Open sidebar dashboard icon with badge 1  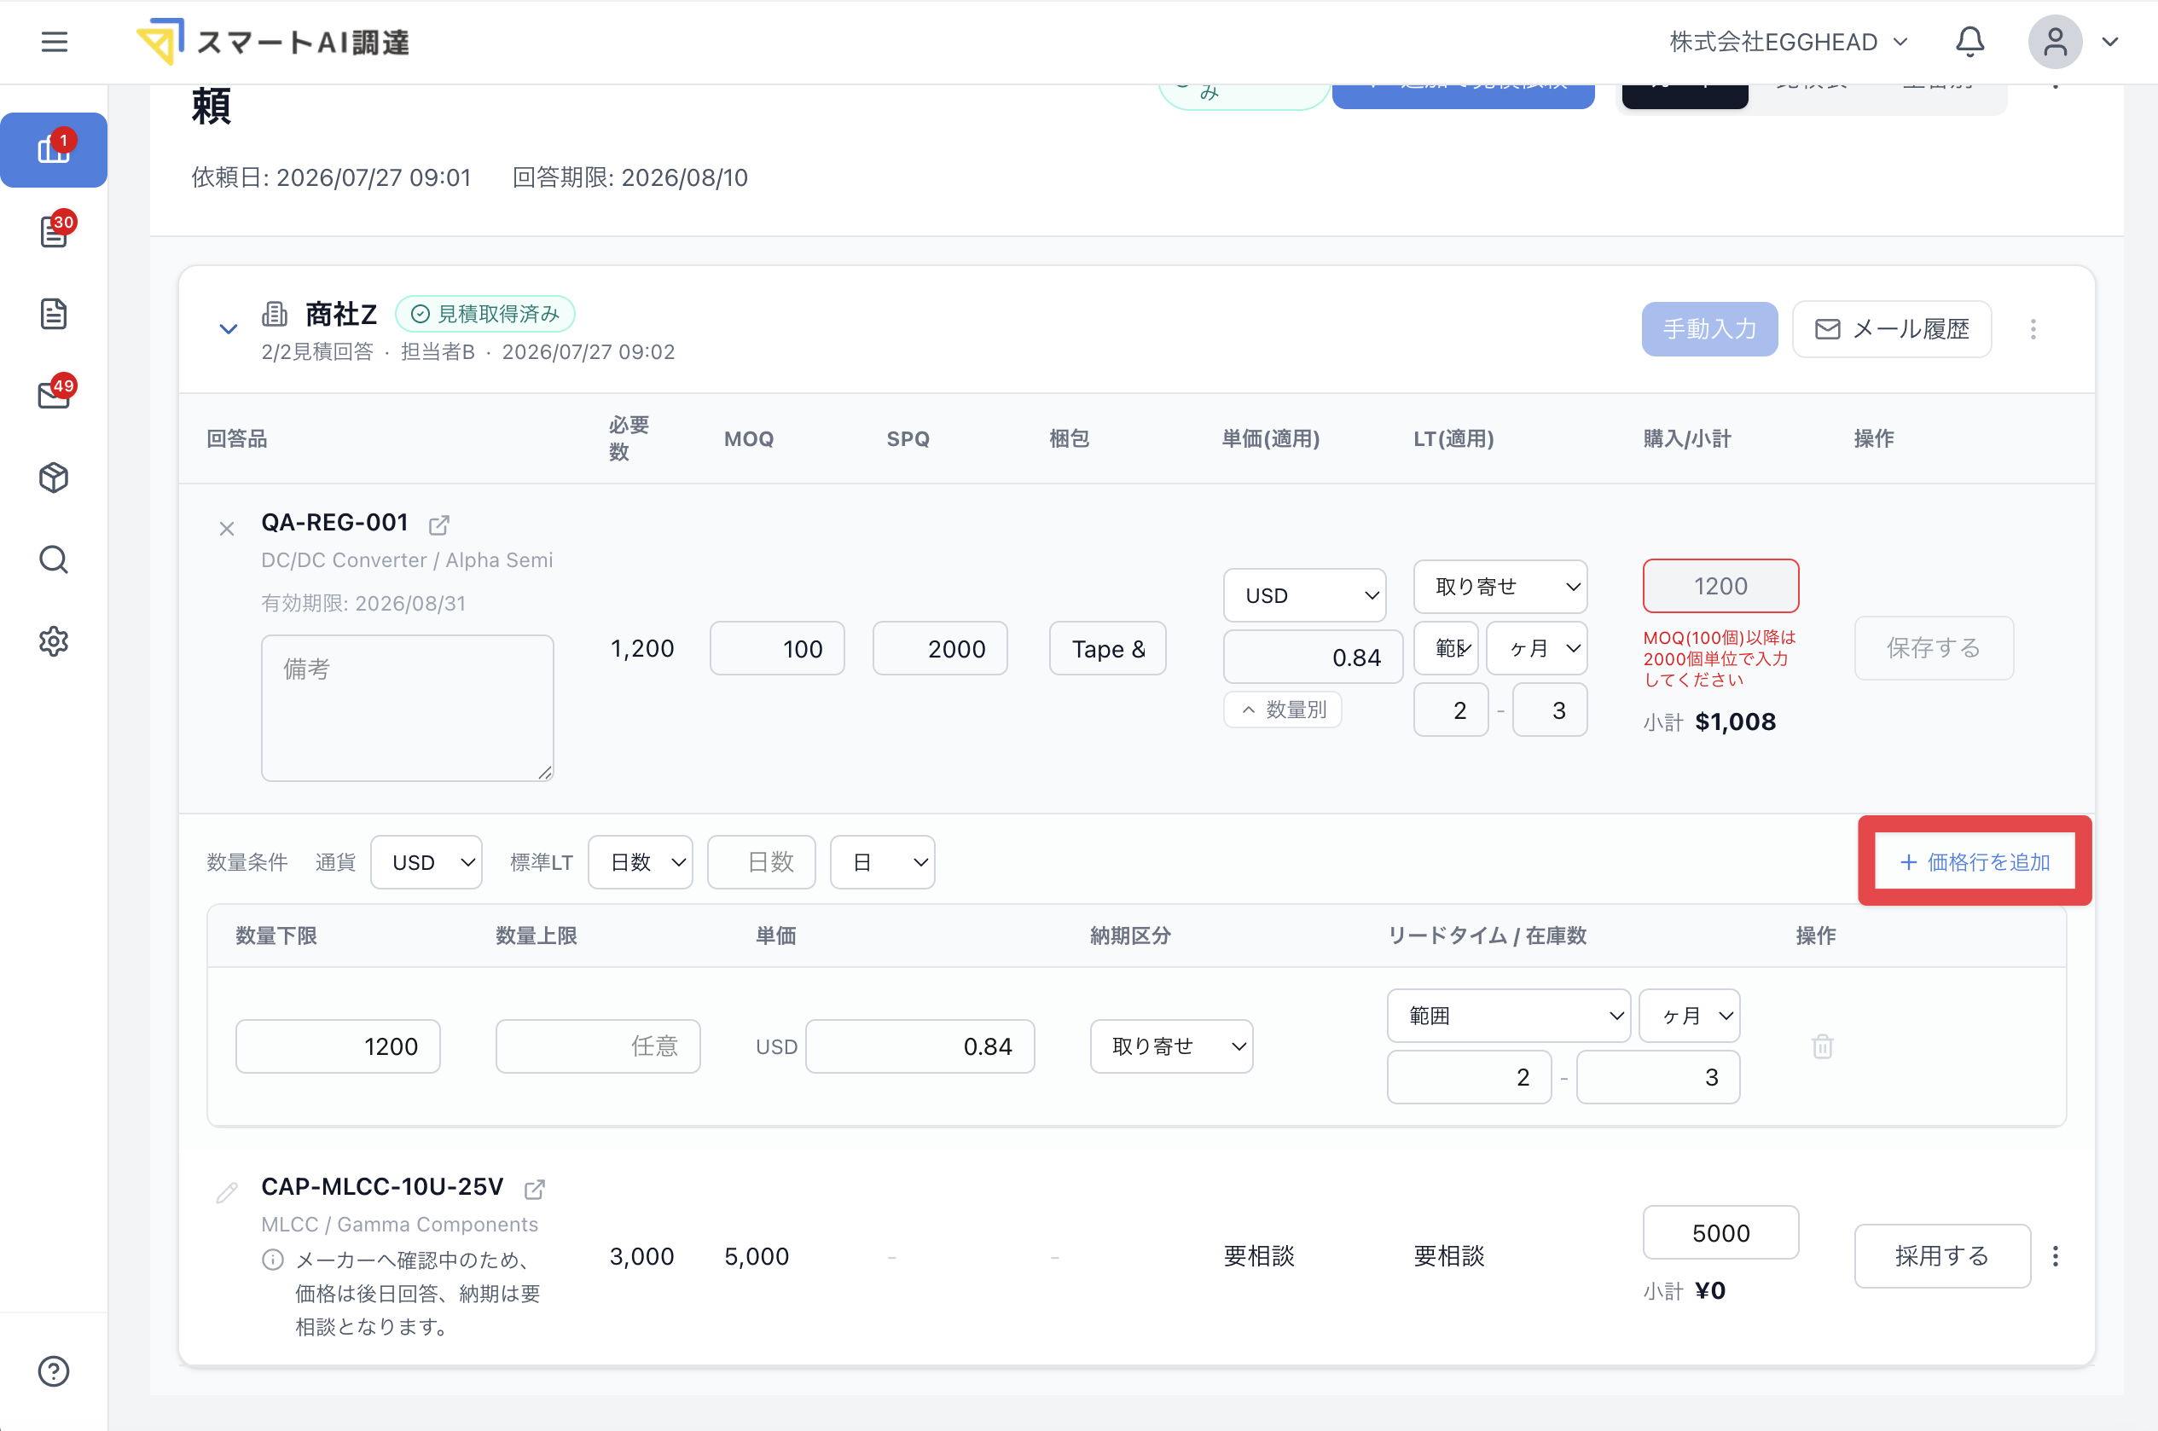point(54,150)
